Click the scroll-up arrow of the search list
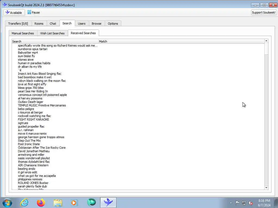The width and height of the screenshot is (278, 208). (x=266, y=41)
